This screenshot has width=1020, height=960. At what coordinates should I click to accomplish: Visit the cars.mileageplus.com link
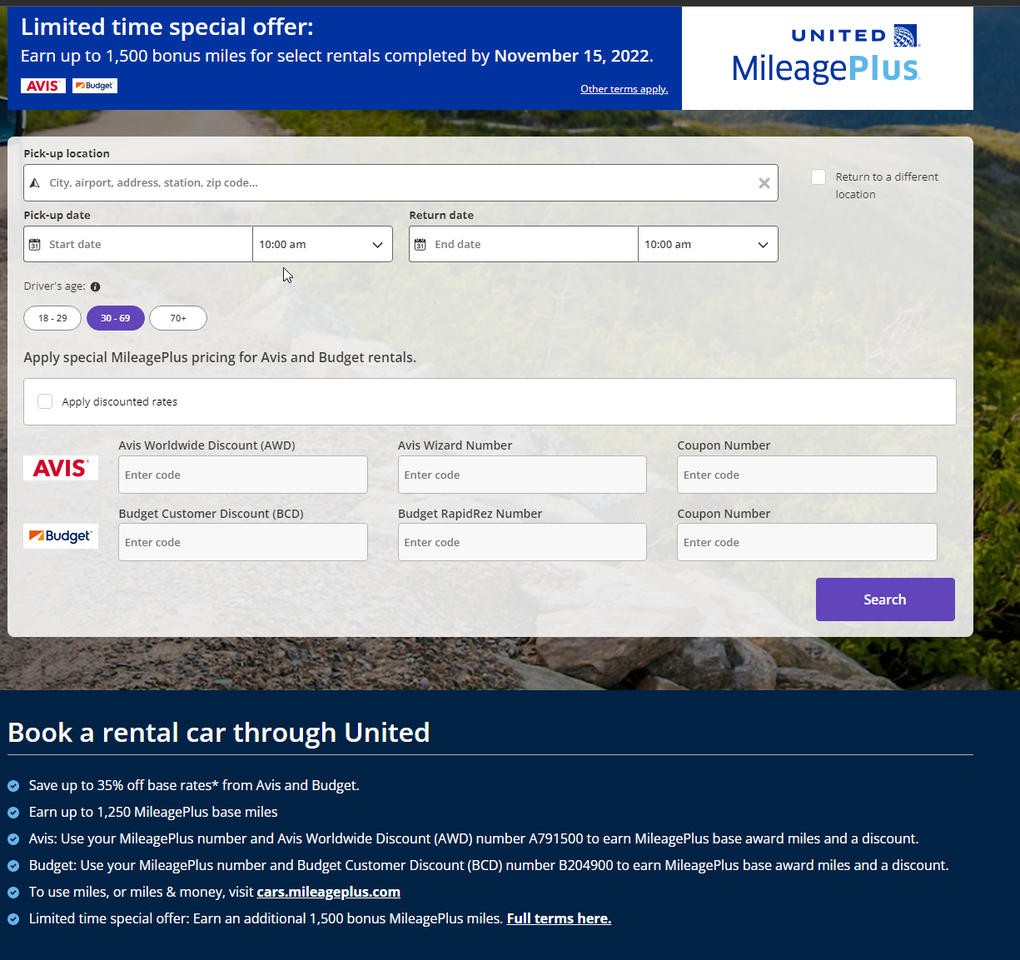click(329, 892)
